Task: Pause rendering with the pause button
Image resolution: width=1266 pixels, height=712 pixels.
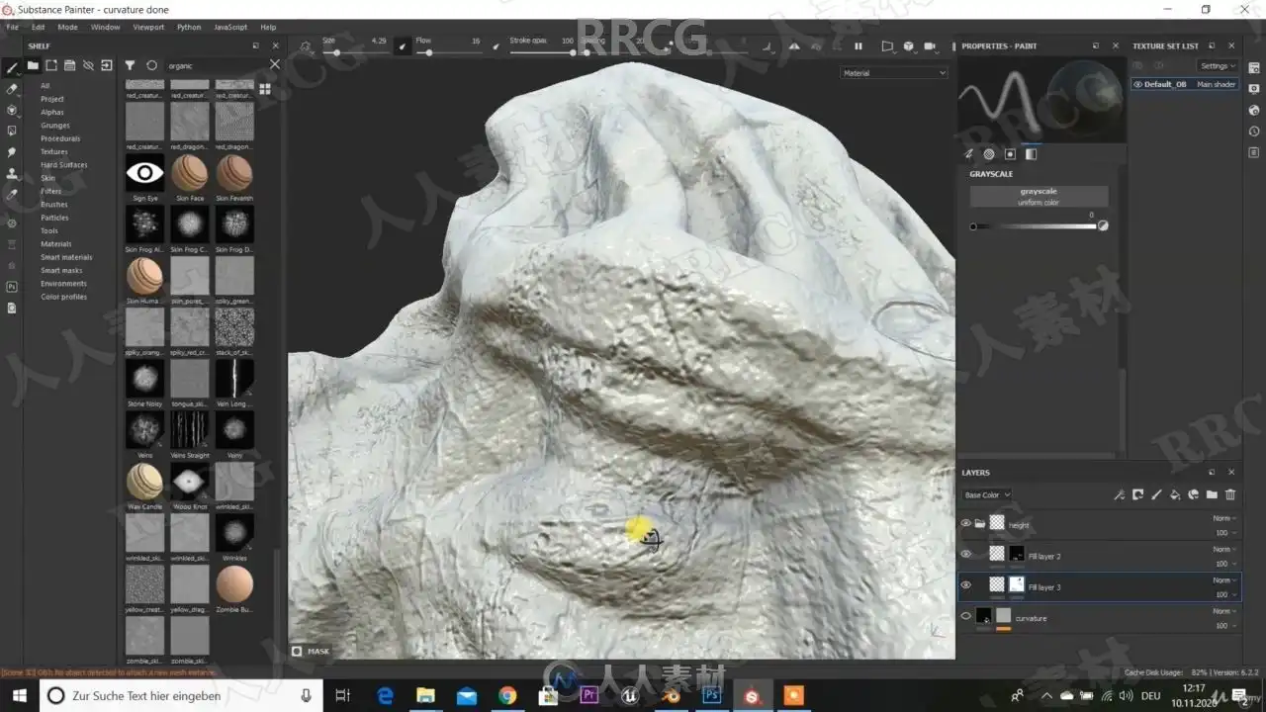Action: pyautogui.click(x=858, y=46)
